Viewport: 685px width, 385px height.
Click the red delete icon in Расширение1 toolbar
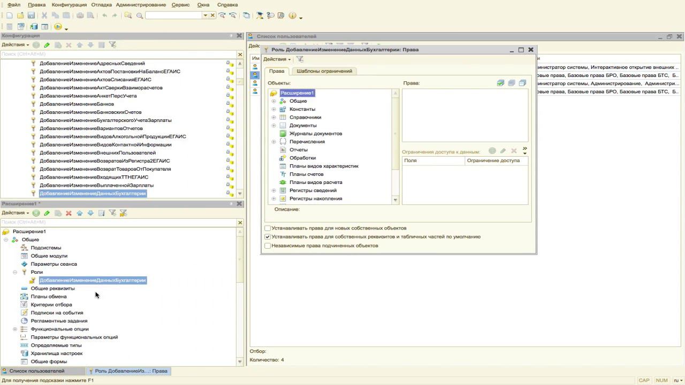(68, 213)
